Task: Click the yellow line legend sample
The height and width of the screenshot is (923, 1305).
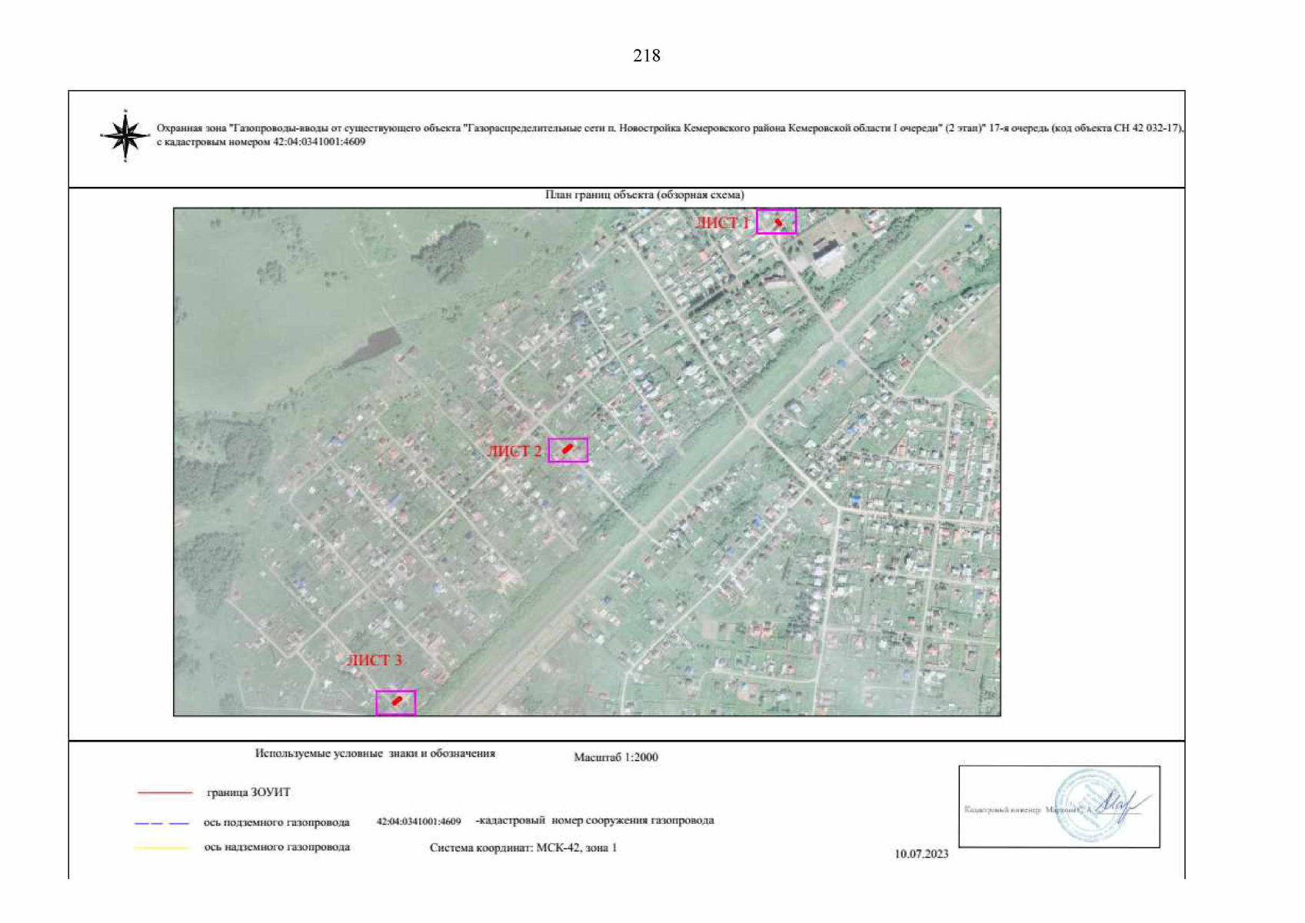Action: click(x=161, y=848)
